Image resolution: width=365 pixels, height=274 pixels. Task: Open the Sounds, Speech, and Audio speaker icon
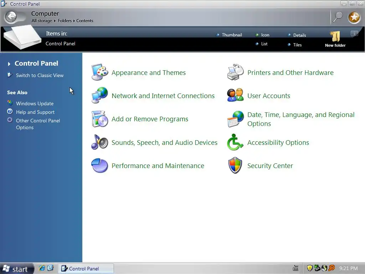tap(100, 142)
